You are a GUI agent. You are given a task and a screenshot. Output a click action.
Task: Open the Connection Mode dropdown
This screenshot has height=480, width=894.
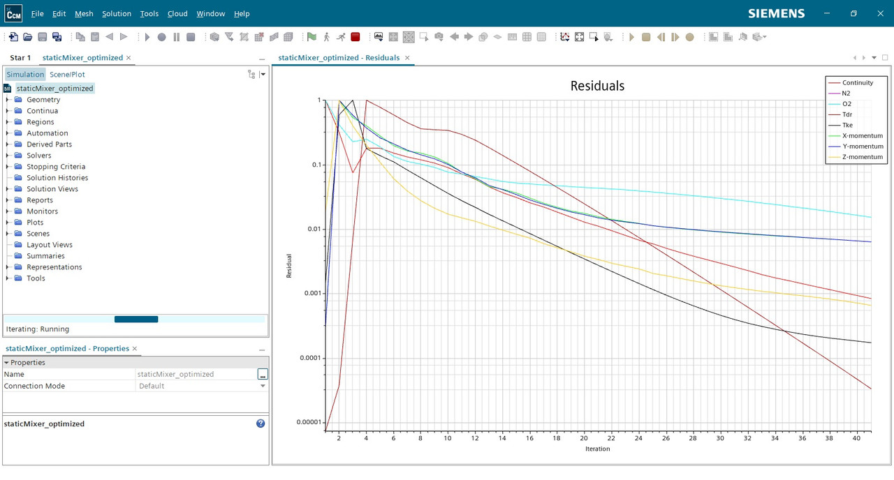click(263, 386)
